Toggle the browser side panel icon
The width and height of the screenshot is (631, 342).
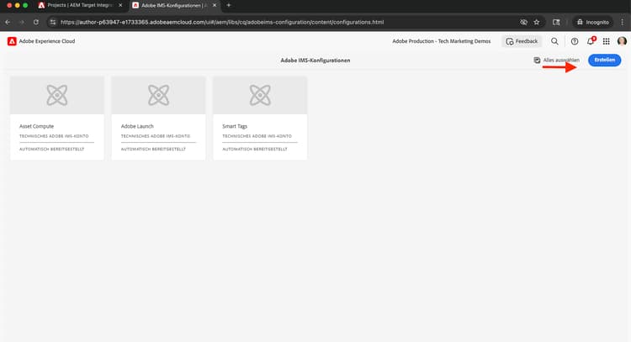tap(556, 22)
